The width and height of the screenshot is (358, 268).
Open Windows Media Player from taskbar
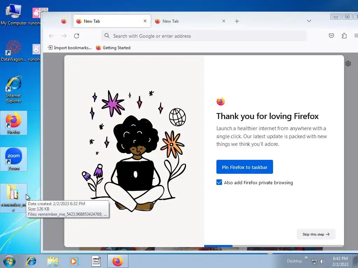click(x=74, y=261)
